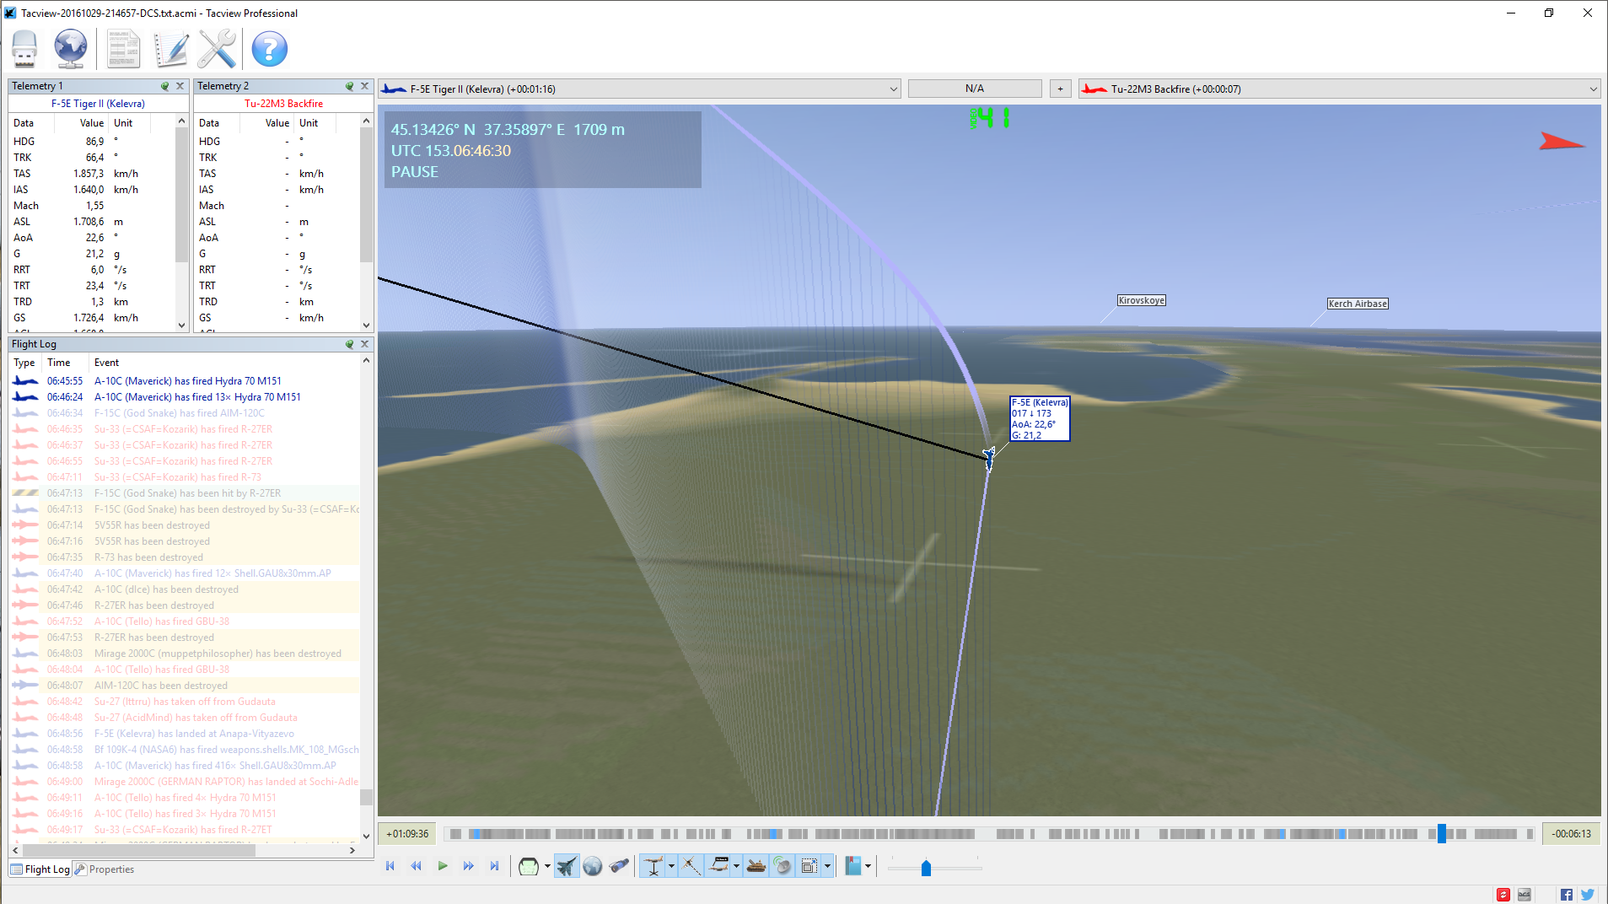Toggle the aircraft labels display icon
Image resolution: width=1608 pixels, height=904 pixels.
tap(719, 866)
